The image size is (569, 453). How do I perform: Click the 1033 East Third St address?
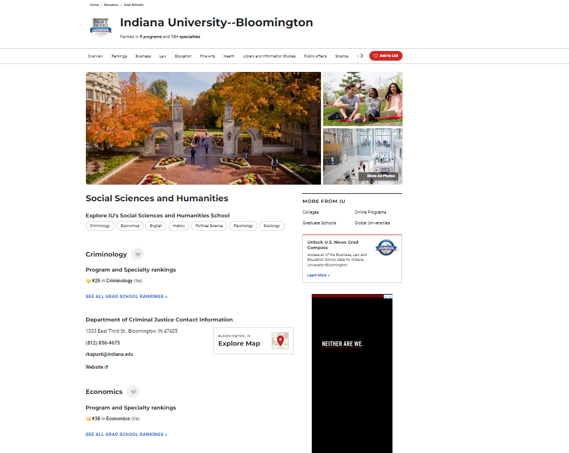click(x=132, y=331)
